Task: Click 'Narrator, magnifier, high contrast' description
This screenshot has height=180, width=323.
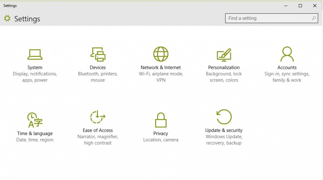Action: pos(98,140)
